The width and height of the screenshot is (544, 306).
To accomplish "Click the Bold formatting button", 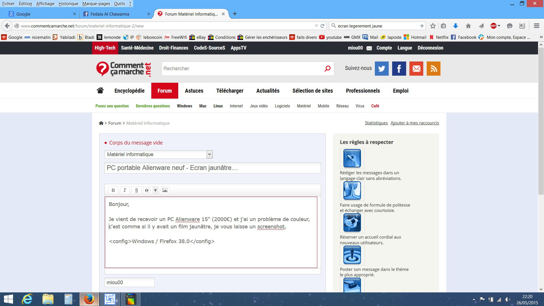I will click(x=113, y=190).
